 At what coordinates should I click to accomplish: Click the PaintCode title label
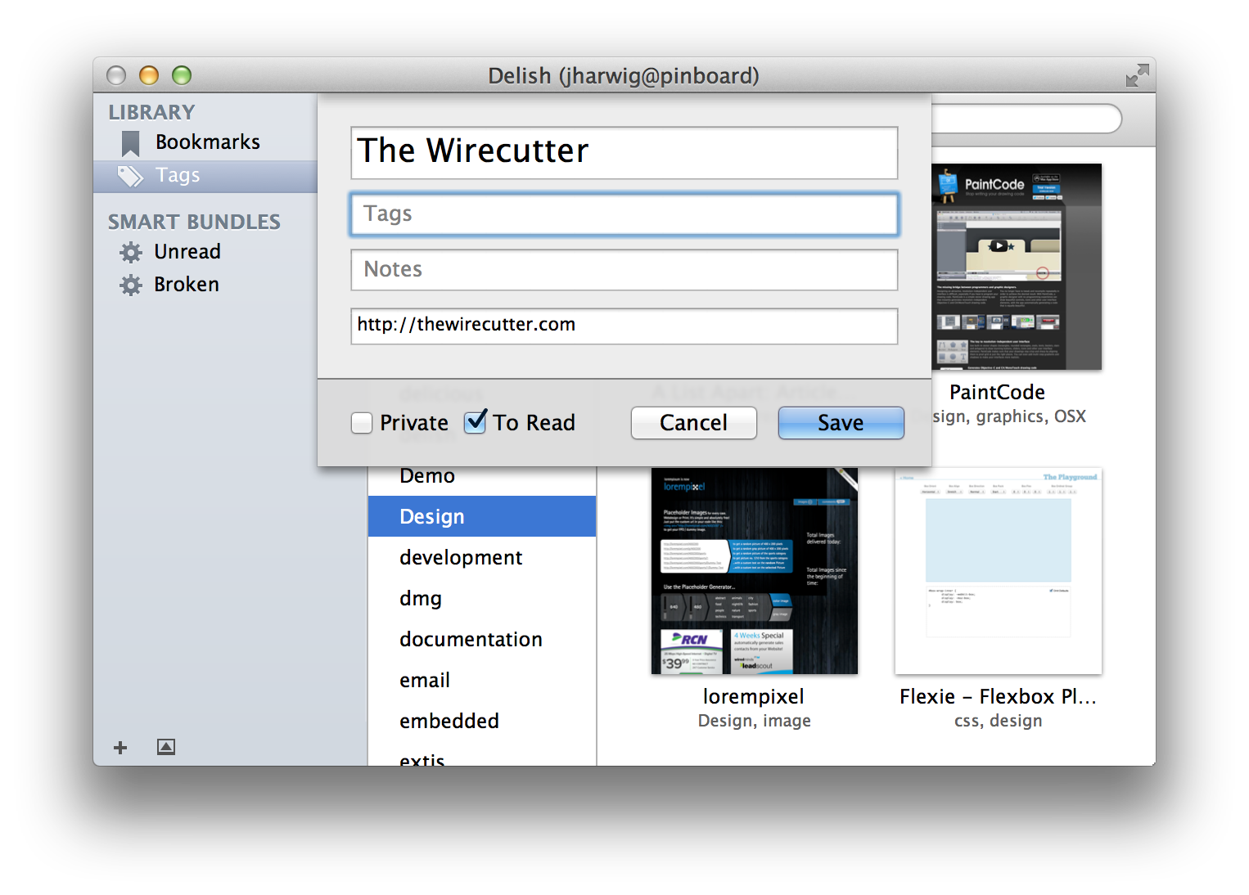pyautogui.click(x=997, y=393)
